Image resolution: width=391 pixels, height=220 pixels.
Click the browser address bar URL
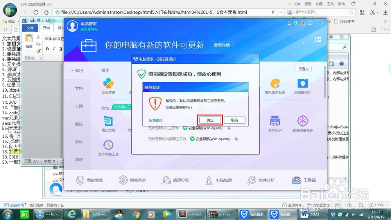point(154,12)
